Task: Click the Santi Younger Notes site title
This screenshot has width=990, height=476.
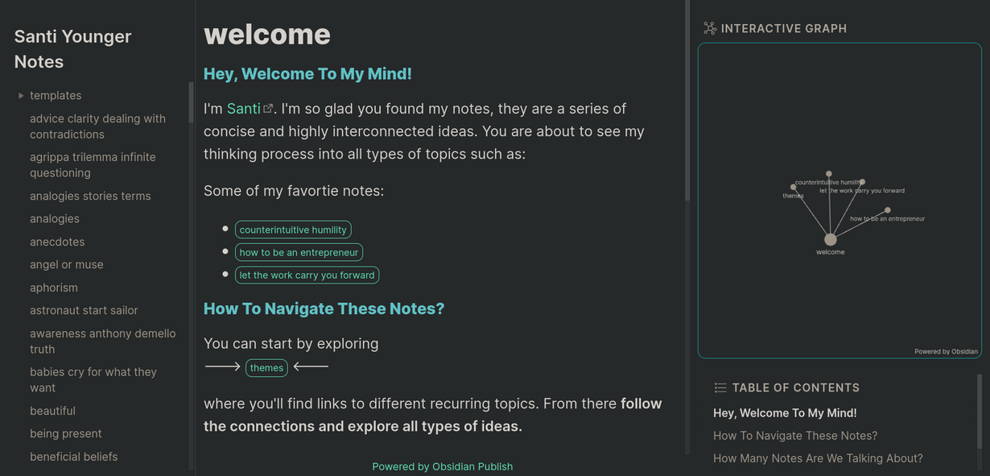Action: point(72,49)
